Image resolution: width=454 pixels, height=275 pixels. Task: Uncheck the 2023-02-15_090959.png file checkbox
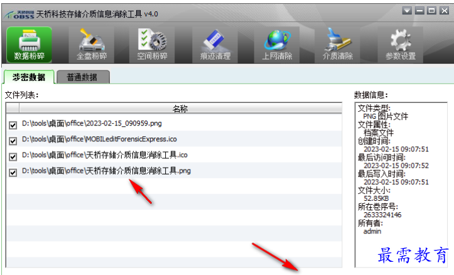(13, 125)
